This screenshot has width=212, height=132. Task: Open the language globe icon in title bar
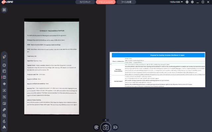click(x=187, y=2)
